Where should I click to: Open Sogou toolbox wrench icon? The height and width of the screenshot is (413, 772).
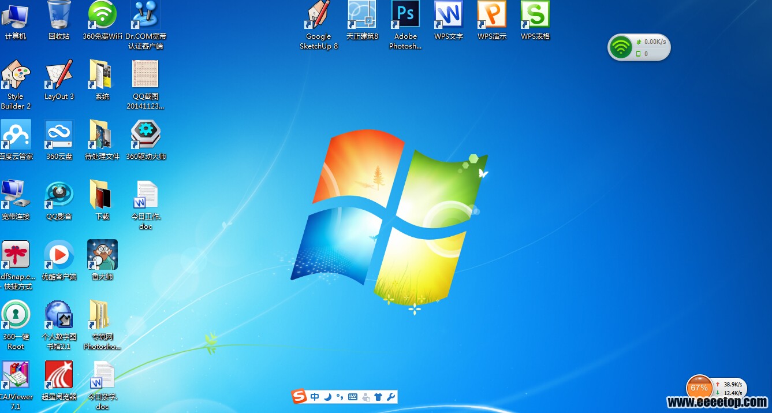click(x=391, y=397)
